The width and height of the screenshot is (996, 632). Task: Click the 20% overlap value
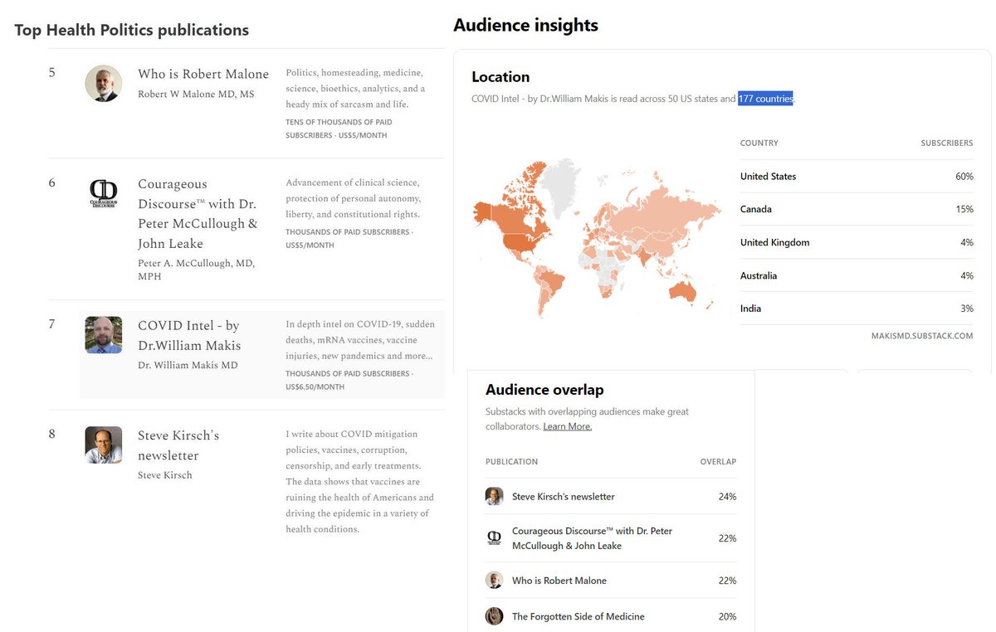[x=727, y=616]
